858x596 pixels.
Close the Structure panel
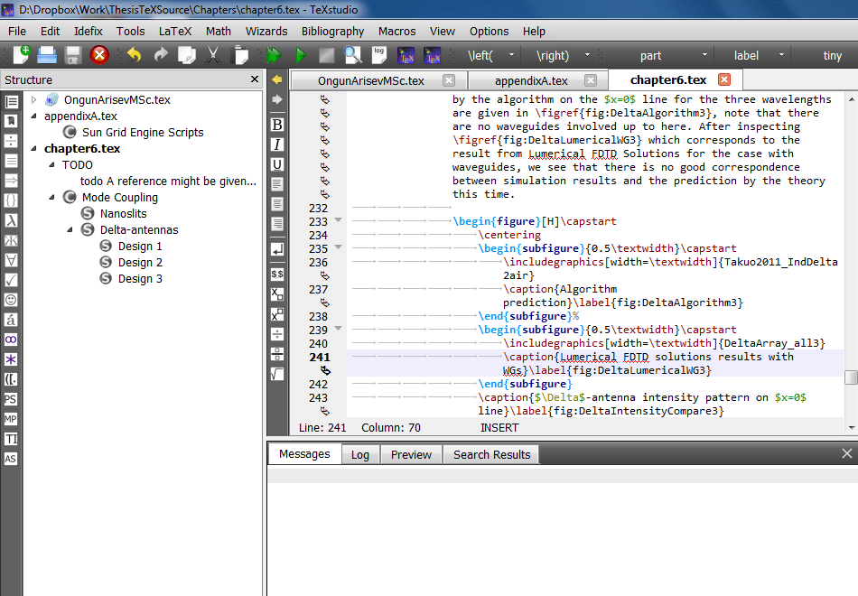(x=255, y=79)
